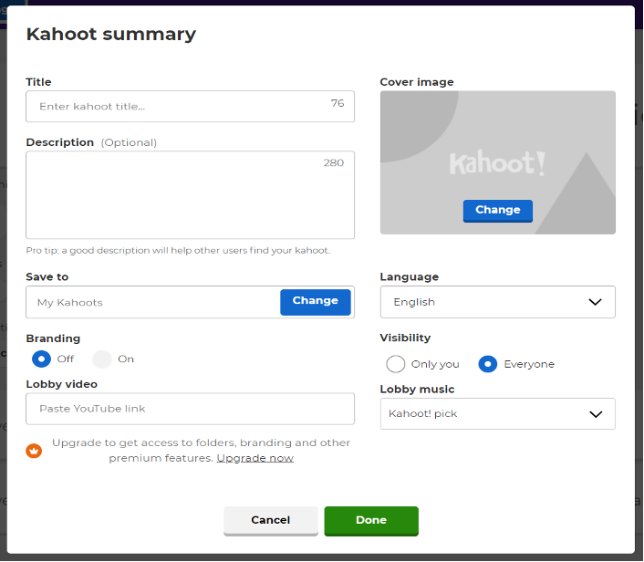Open the Lobby music Kahoot! pick dropdown
This screenshot has height=562, width=644.
point(498,413)
